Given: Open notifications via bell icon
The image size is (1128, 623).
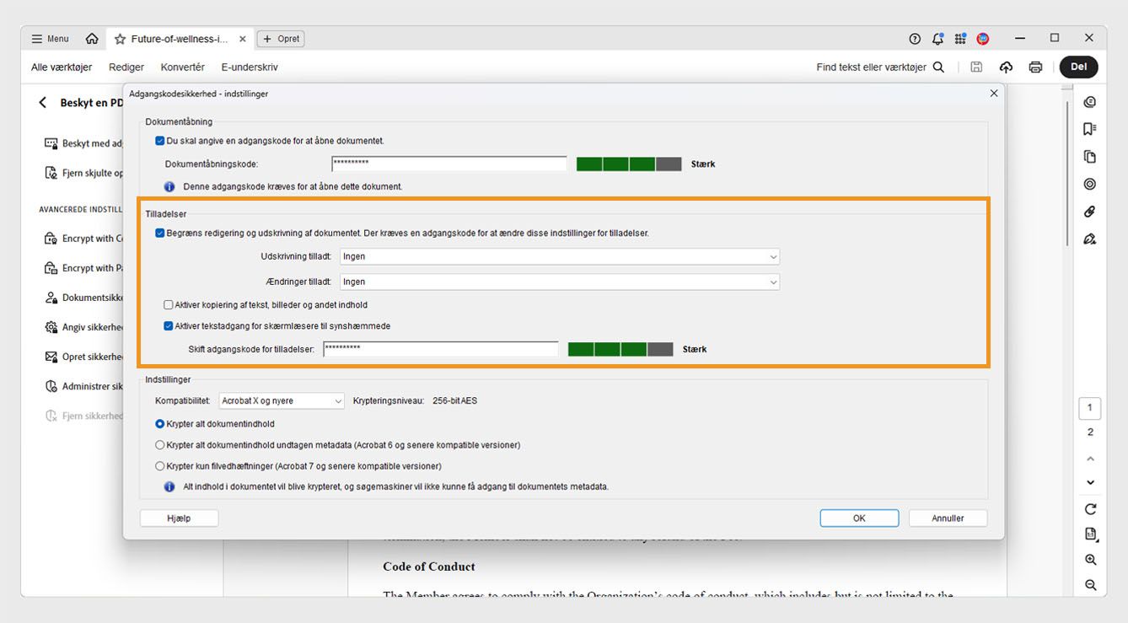Looking at the screenshot, I should [x=937, y=38].
